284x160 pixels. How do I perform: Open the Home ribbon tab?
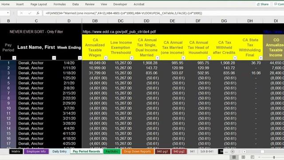click(5, 4)
